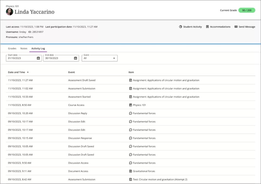Click assignment icon in the 11:27 AM row

click(x=130, y=80)
